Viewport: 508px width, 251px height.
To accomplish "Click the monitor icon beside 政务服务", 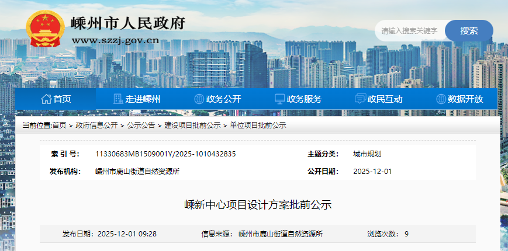I will (280, 99).
